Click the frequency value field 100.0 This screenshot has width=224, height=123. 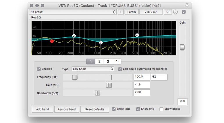142,77
